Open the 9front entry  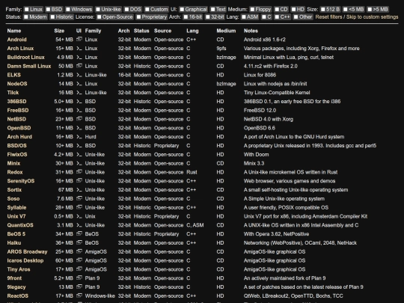tap(14, 278)
